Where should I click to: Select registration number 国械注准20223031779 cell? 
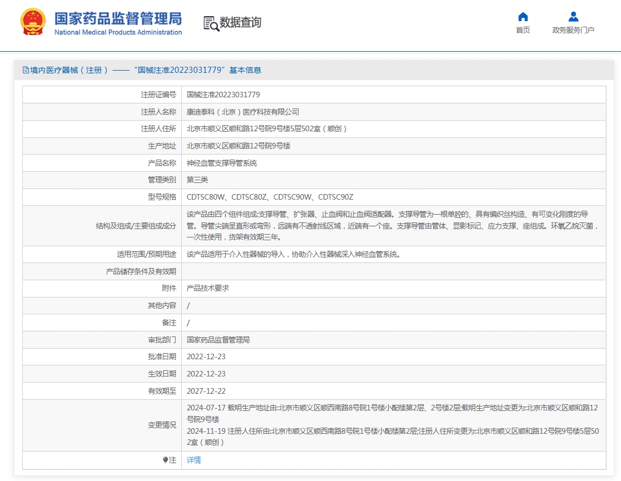click(223, 95)
